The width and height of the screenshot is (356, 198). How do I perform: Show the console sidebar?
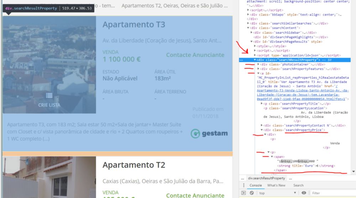coord(244,193)
